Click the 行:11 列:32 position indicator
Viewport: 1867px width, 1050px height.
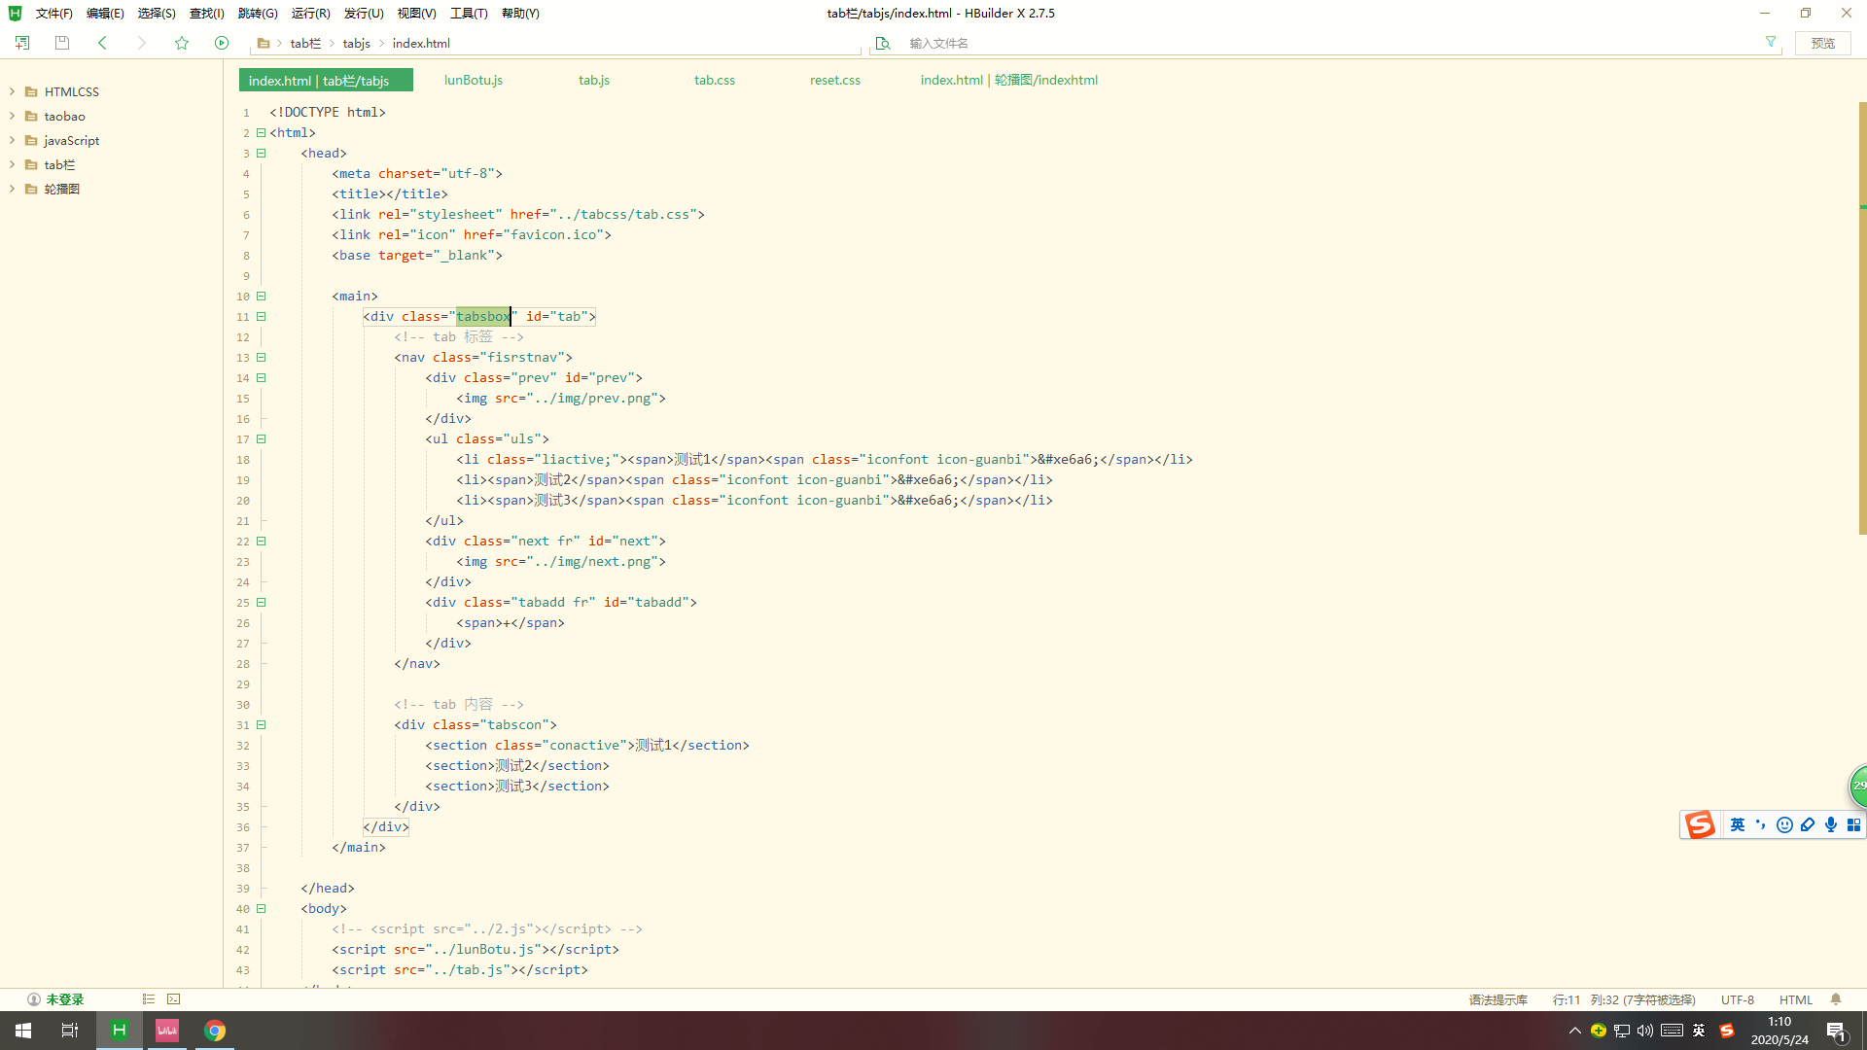[1624, 999]
